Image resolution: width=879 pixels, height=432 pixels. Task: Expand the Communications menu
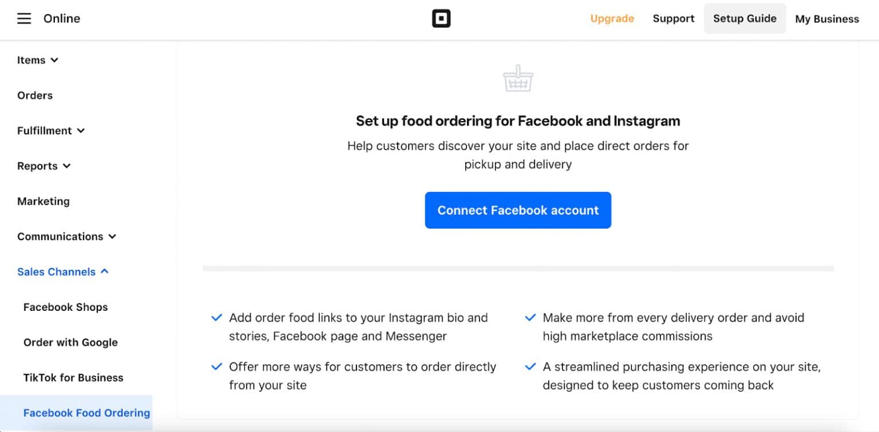coord(67,236)
